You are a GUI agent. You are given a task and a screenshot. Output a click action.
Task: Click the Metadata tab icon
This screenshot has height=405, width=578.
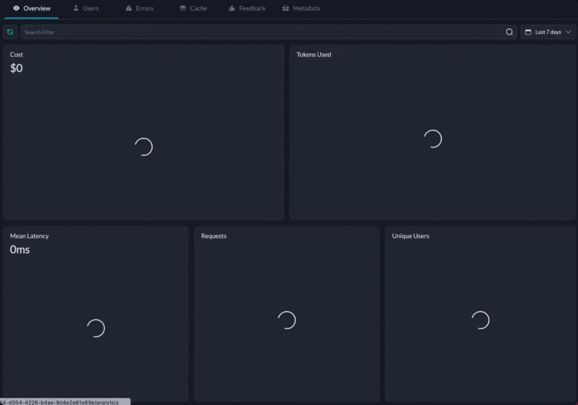(286, 8)
